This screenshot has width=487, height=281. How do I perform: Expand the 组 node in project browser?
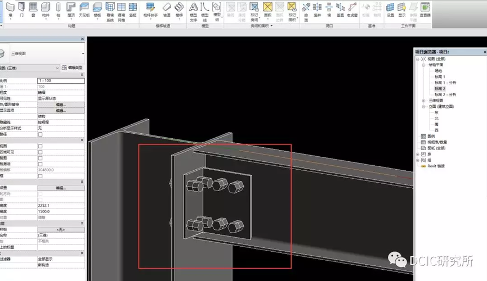418,160
